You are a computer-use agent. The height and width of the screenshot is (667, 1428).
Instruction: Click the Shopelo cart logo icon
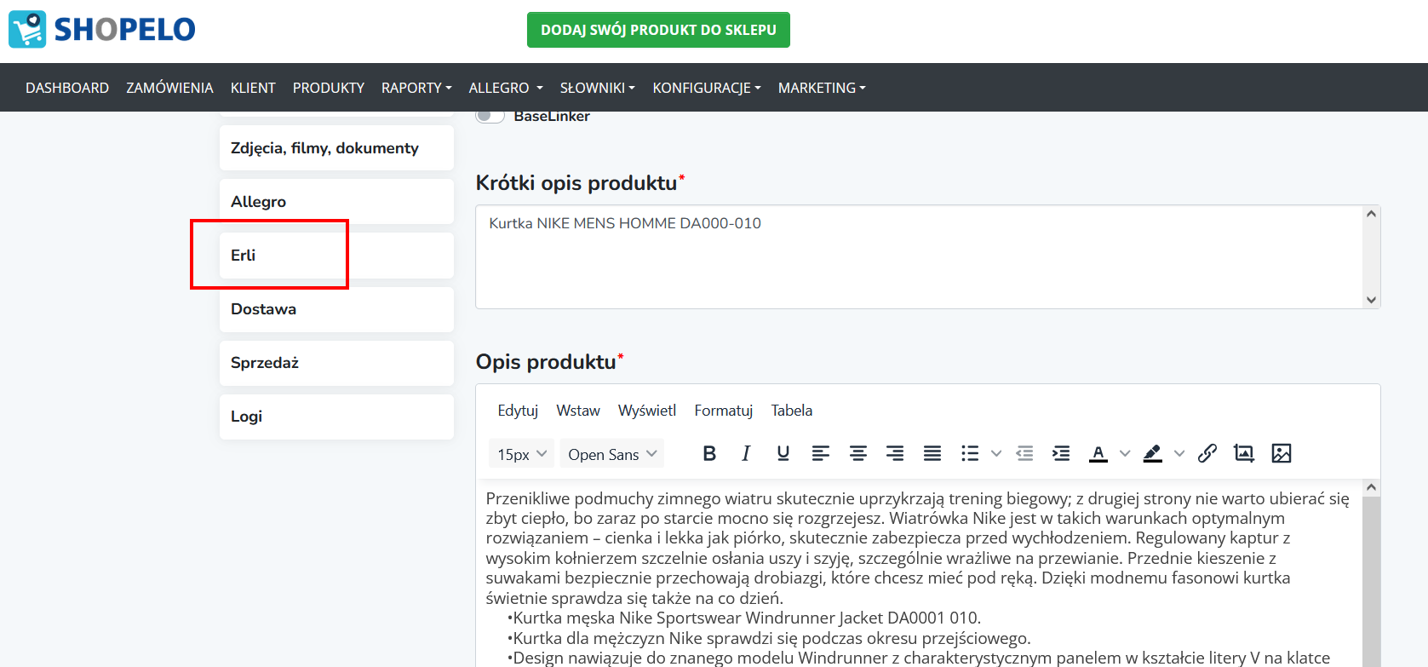[27, 29]
